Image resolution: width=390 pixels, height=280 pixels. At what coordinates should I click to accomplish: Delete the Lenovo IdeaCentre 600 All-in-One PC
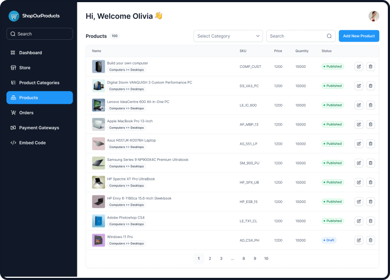[x=371, y=105]
